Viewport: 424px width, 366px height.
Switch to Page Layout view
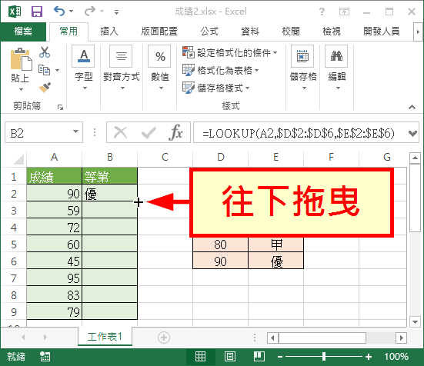[230, 357]
